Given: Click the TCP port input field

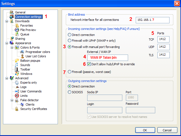Looking at the screenshot, I should (x=163, y=39).
